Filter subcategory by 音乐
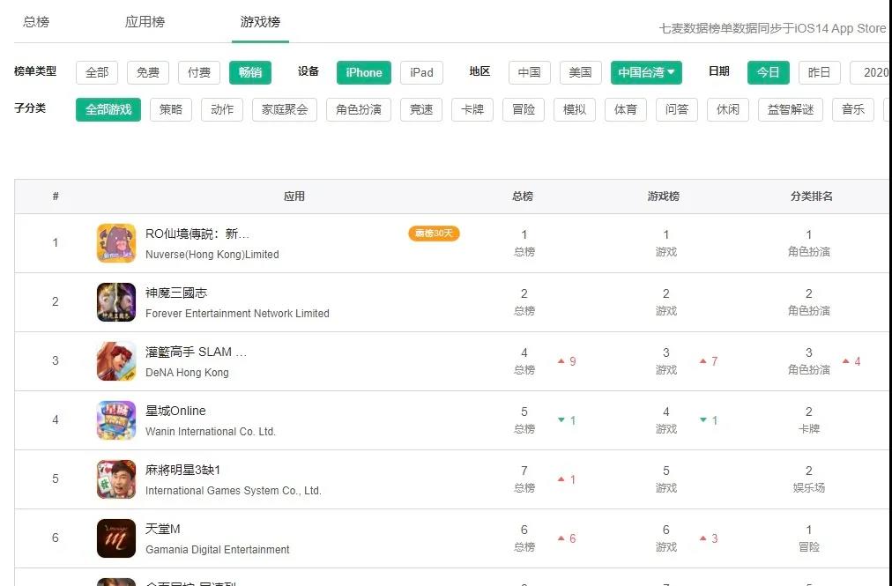This screenshot has height=586, width=892. pyautogui.click(x=853, y=109)
